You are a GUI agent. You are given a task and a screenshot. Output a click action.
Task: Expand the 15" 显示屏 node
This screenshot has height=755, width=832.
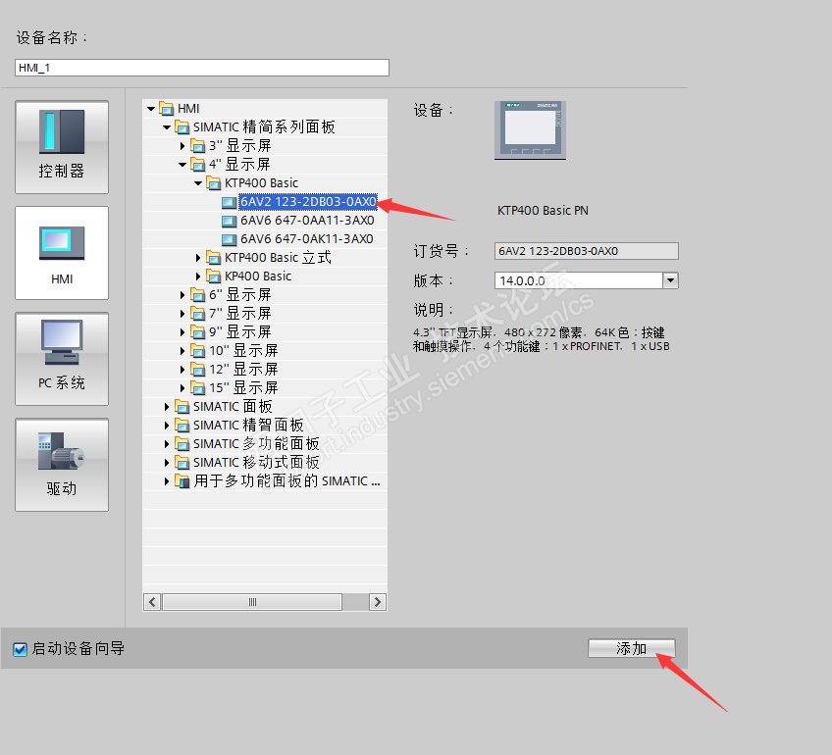click(x=182, y=388)
